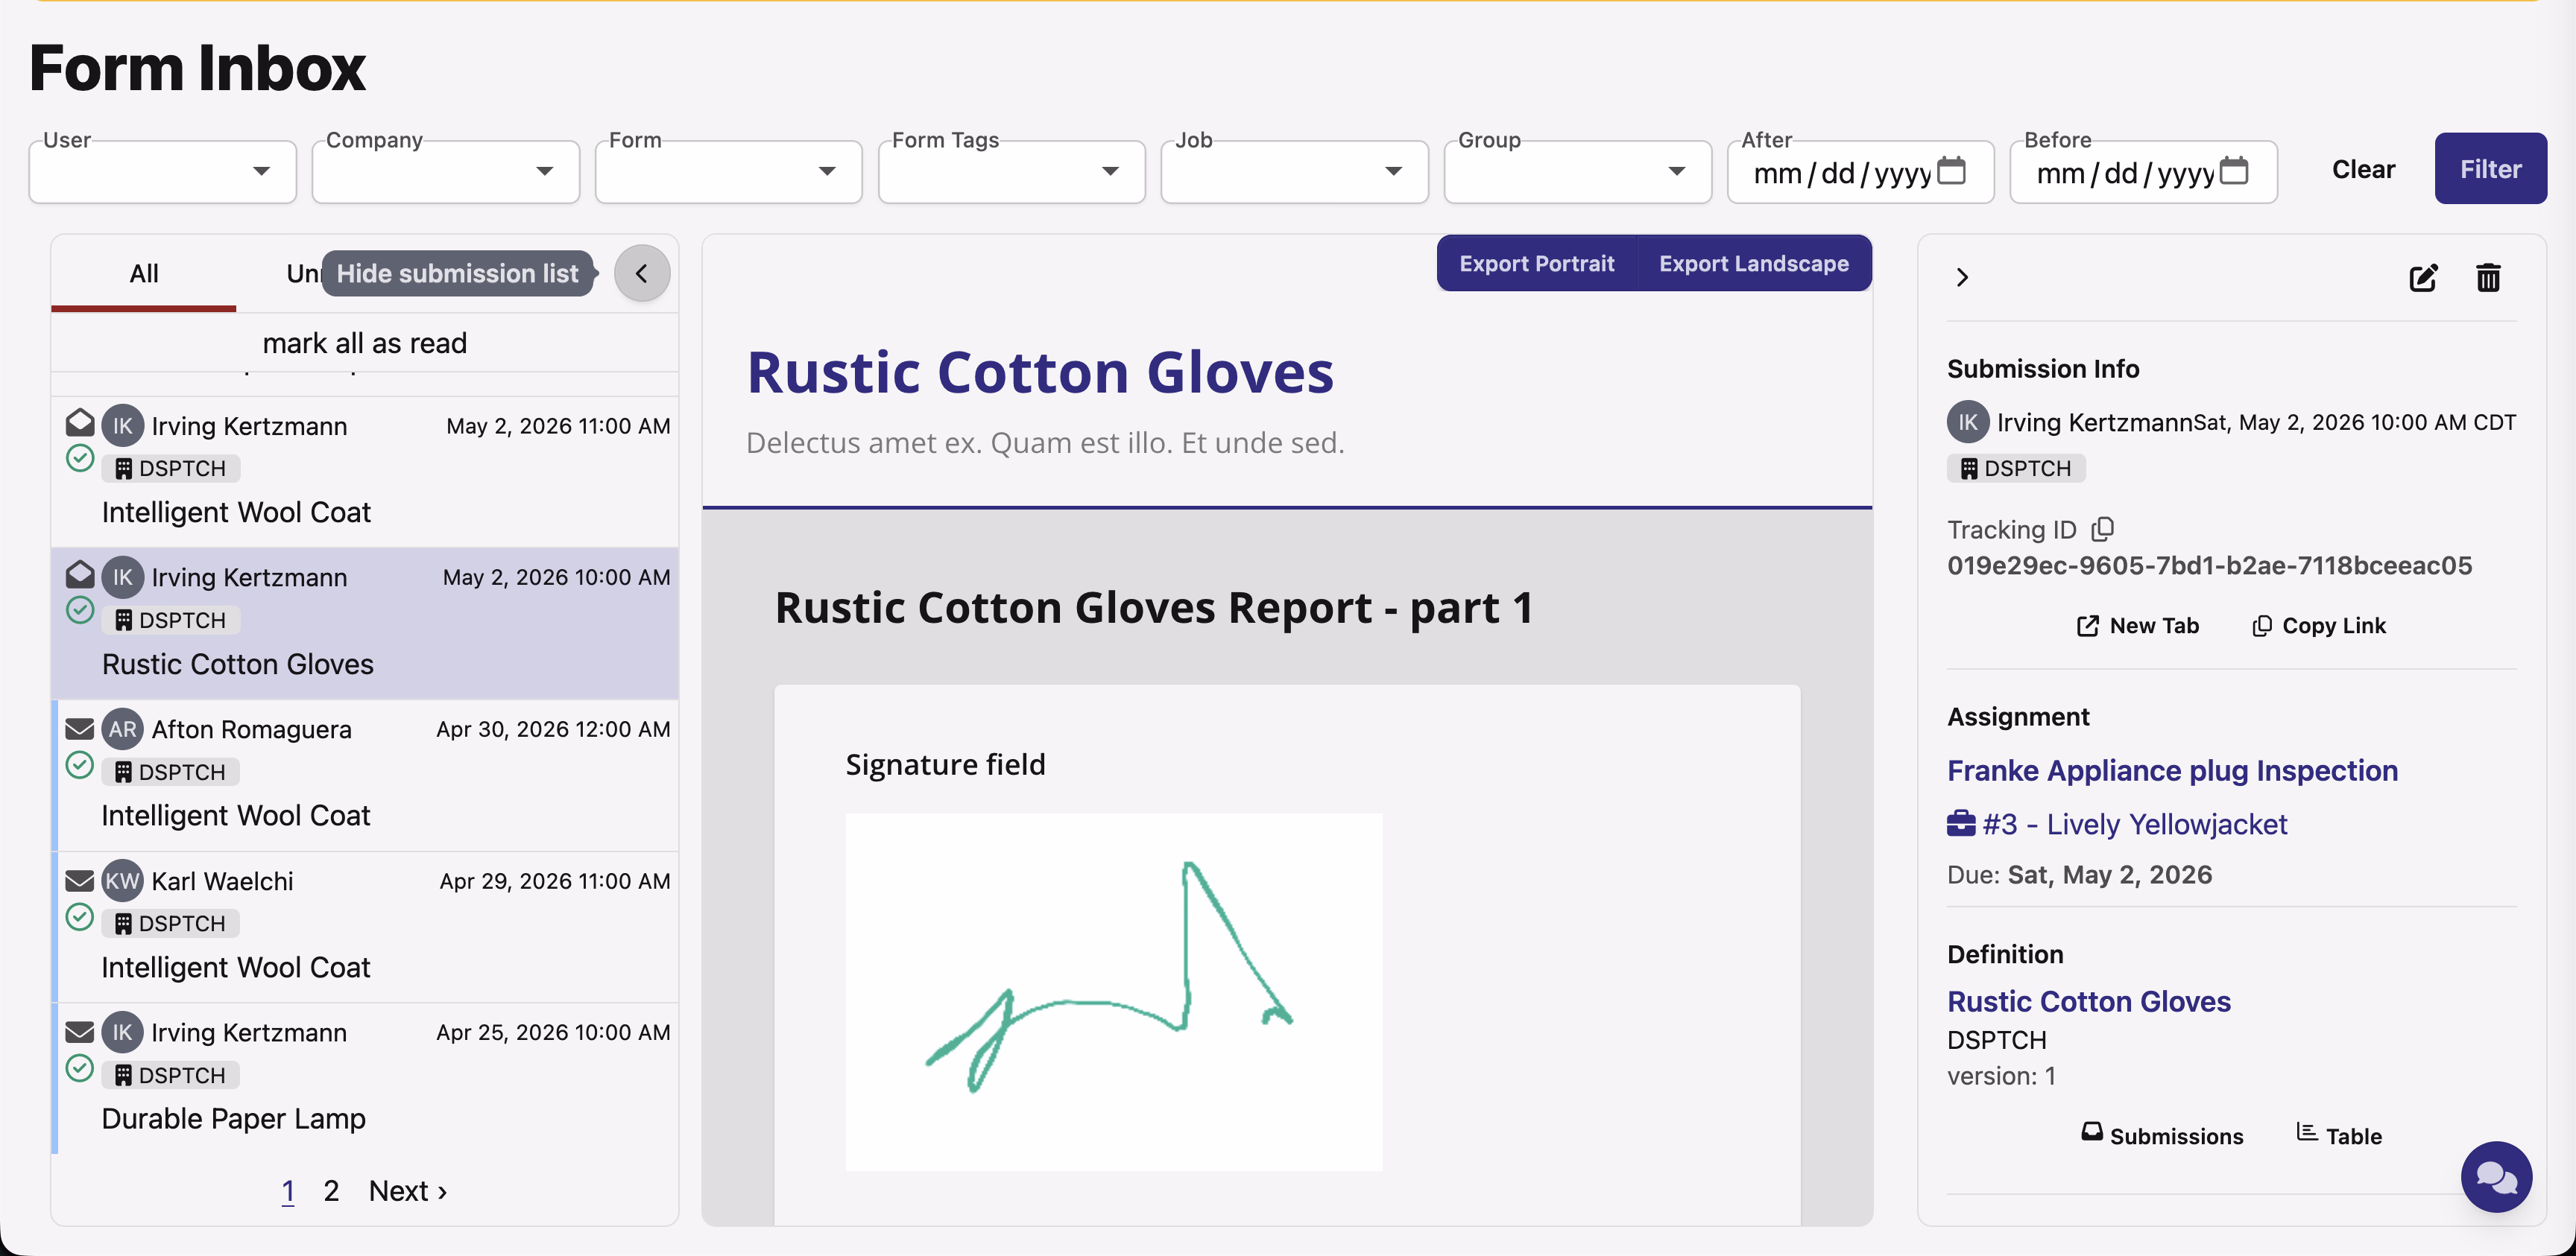This screenshot has width=2576, height=1256.
Task: Open the Before date calendar picker
Action: coord(2234,171)
